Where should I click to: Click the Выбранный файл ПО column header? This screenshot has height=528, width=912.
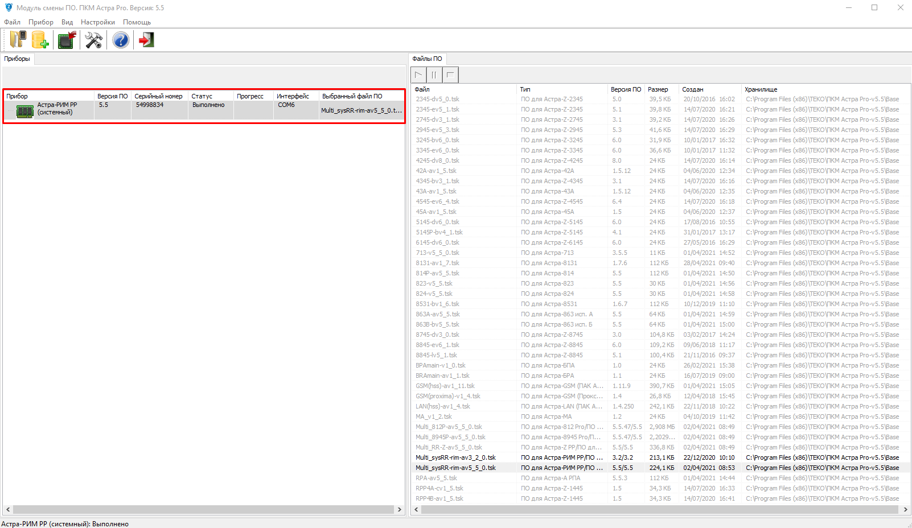(361, 96)
